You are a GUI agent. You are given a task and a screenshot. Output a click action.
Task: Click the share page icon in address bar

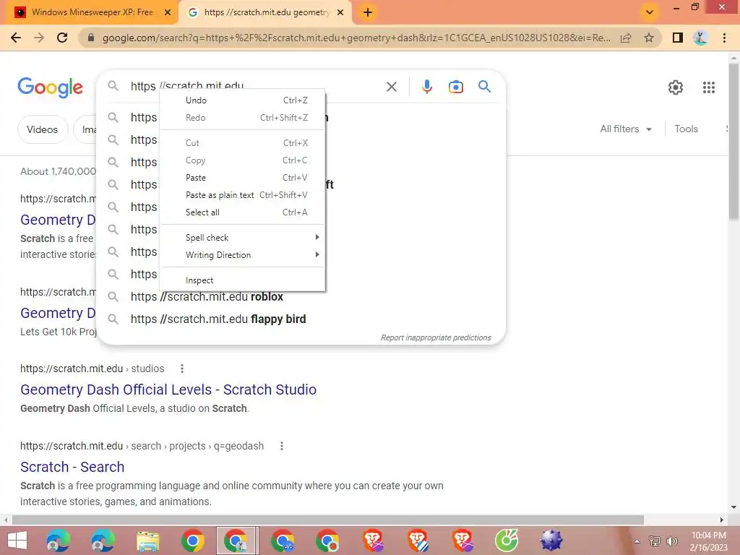[626, 38]
